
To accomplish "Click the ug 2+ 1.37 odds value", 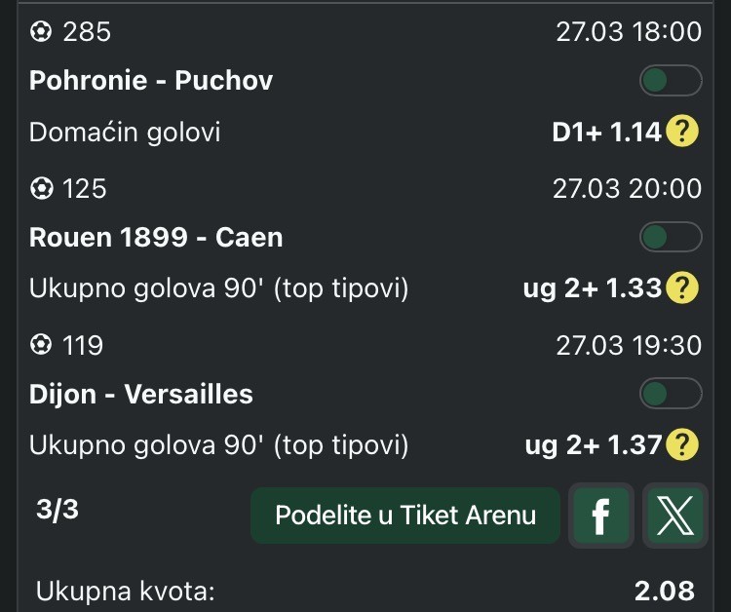I will [x=593, y=445].
